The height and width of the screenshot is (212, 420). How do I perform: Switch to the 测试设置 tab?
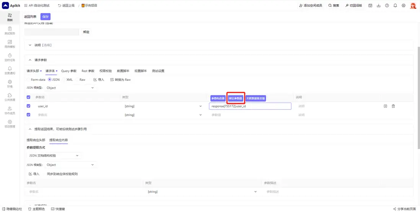tap(158, 71)
